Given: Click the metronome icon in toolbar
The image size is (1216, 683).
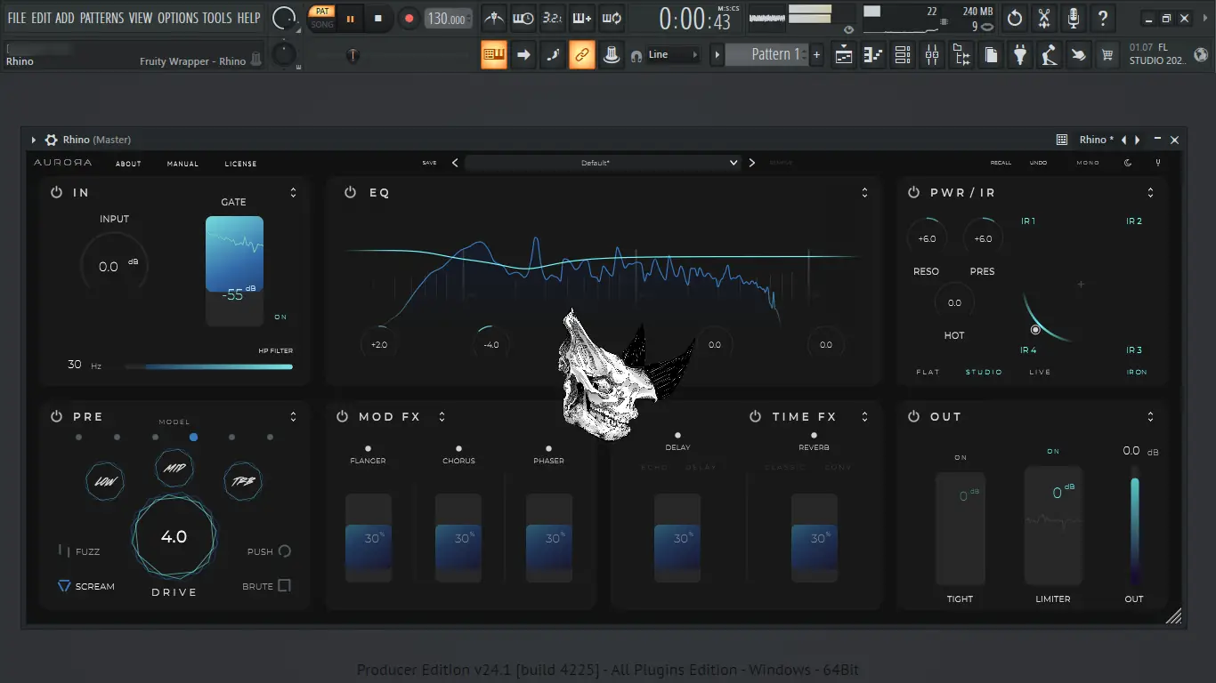Looking at the screenshot, I should [494, 18].
